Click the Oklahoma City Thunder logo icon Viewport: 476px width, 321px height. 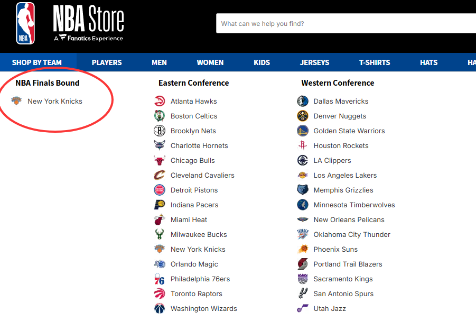point(303,234)
